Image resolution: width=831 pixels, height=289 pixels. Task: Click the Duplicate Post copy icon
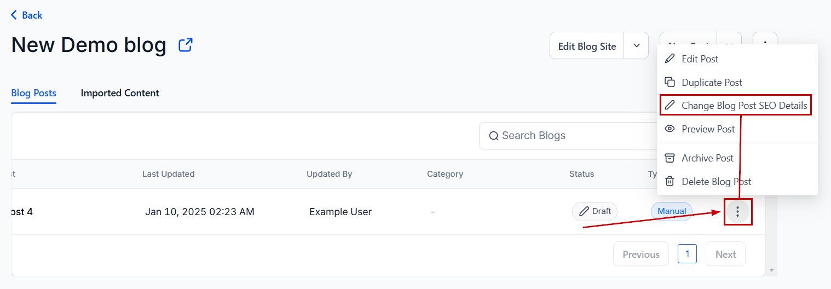click(670, 82)
